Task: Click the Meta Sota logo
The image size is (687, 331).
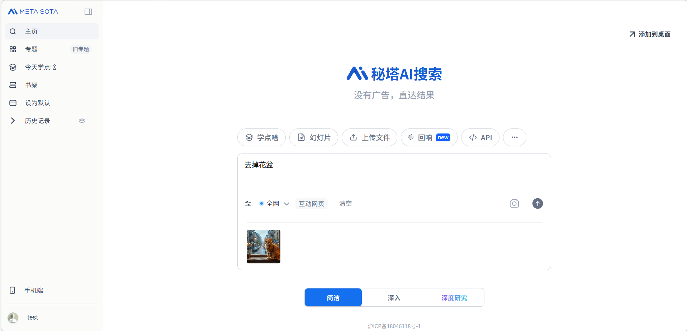Action: click(x=33, y=12)
